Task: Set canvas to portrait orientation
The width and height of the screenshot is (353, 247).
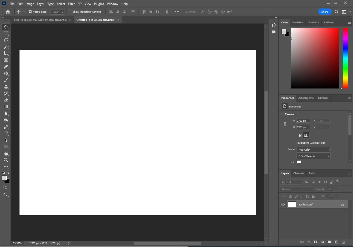Action: point(300,135)
